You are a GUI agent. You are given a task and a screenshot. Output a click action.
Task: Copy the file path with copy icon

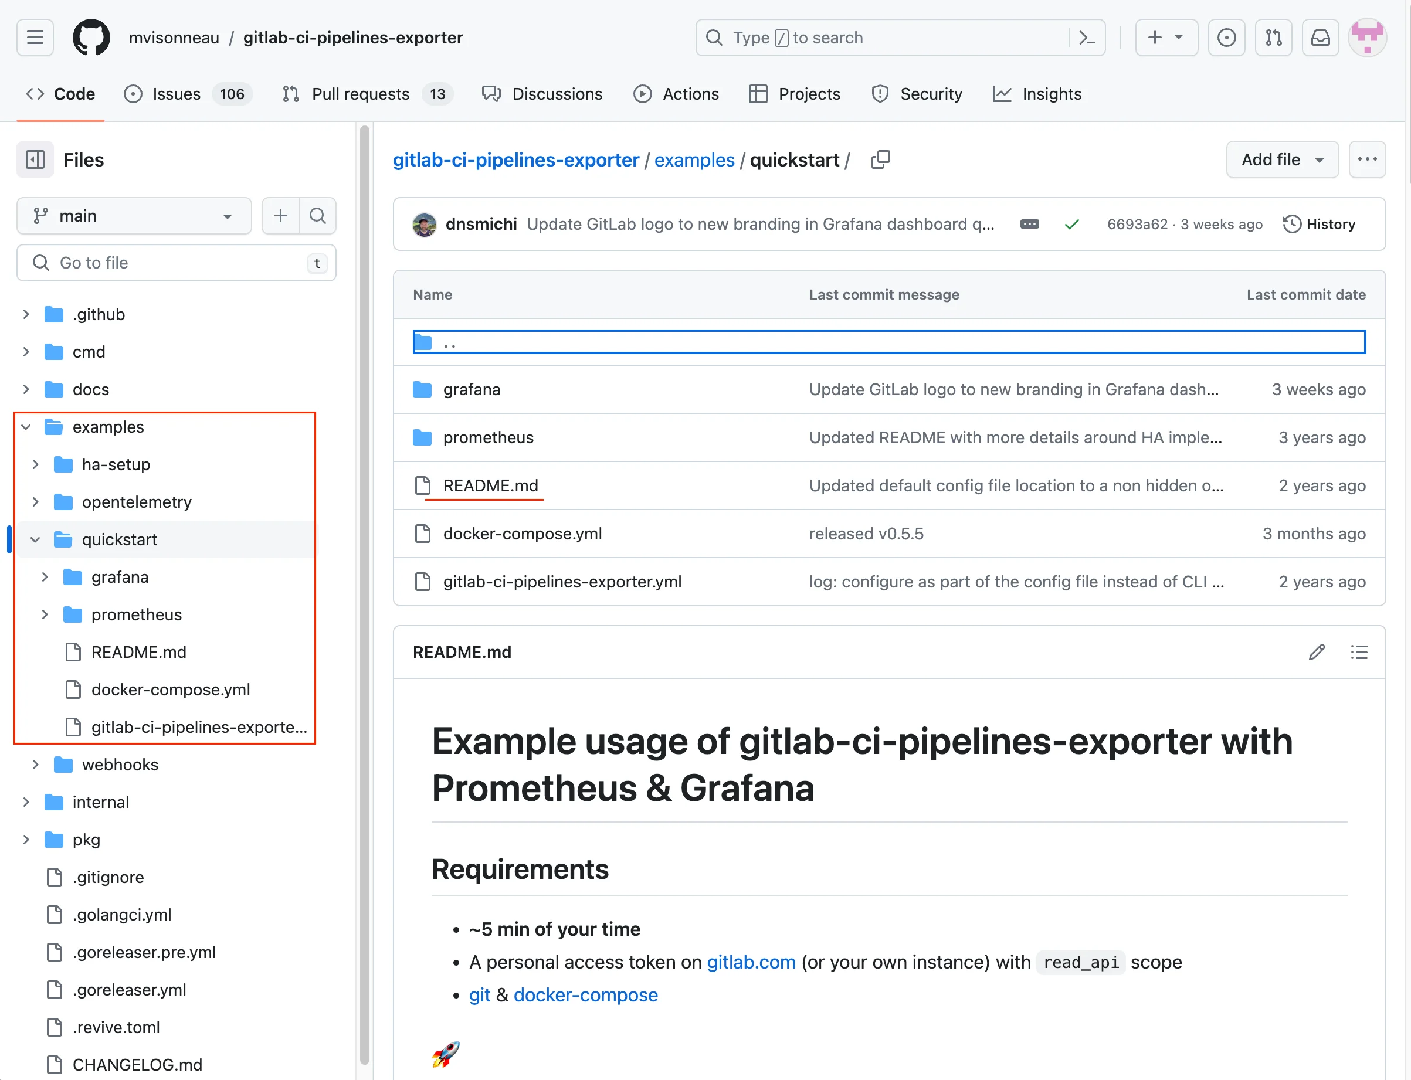coord(880,159)
